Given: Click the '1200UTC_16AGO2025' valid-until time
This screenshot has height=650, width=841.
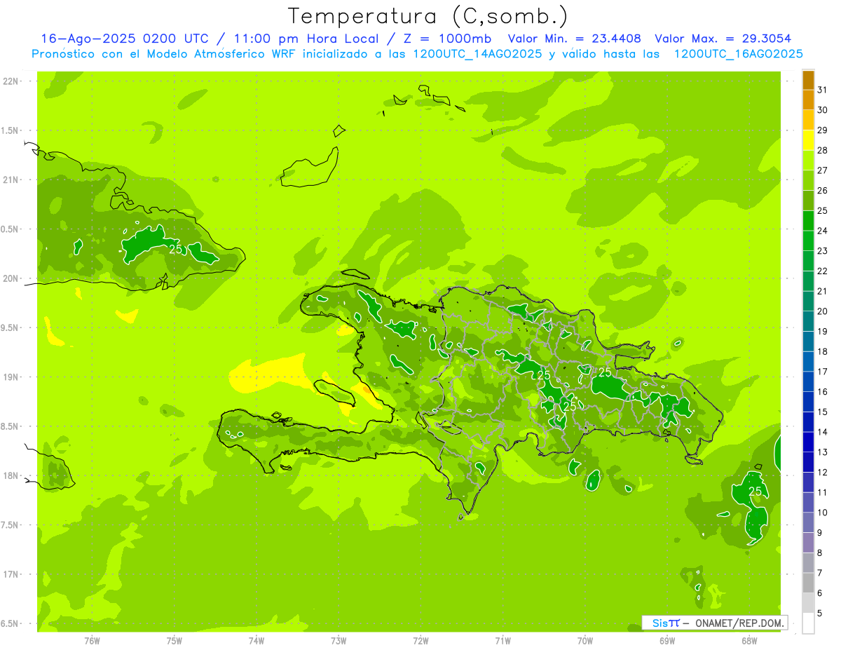Looking at the screenshot, I should tap(738, 54).
